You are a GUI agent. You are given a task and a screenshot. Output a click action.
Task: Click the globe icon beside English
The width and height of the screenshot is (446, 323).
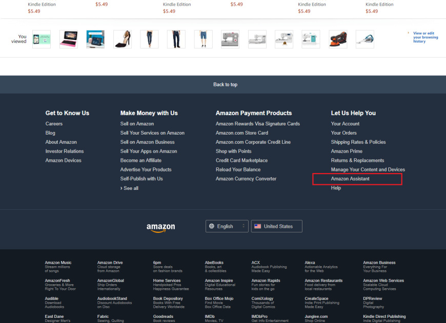(212, 226)
